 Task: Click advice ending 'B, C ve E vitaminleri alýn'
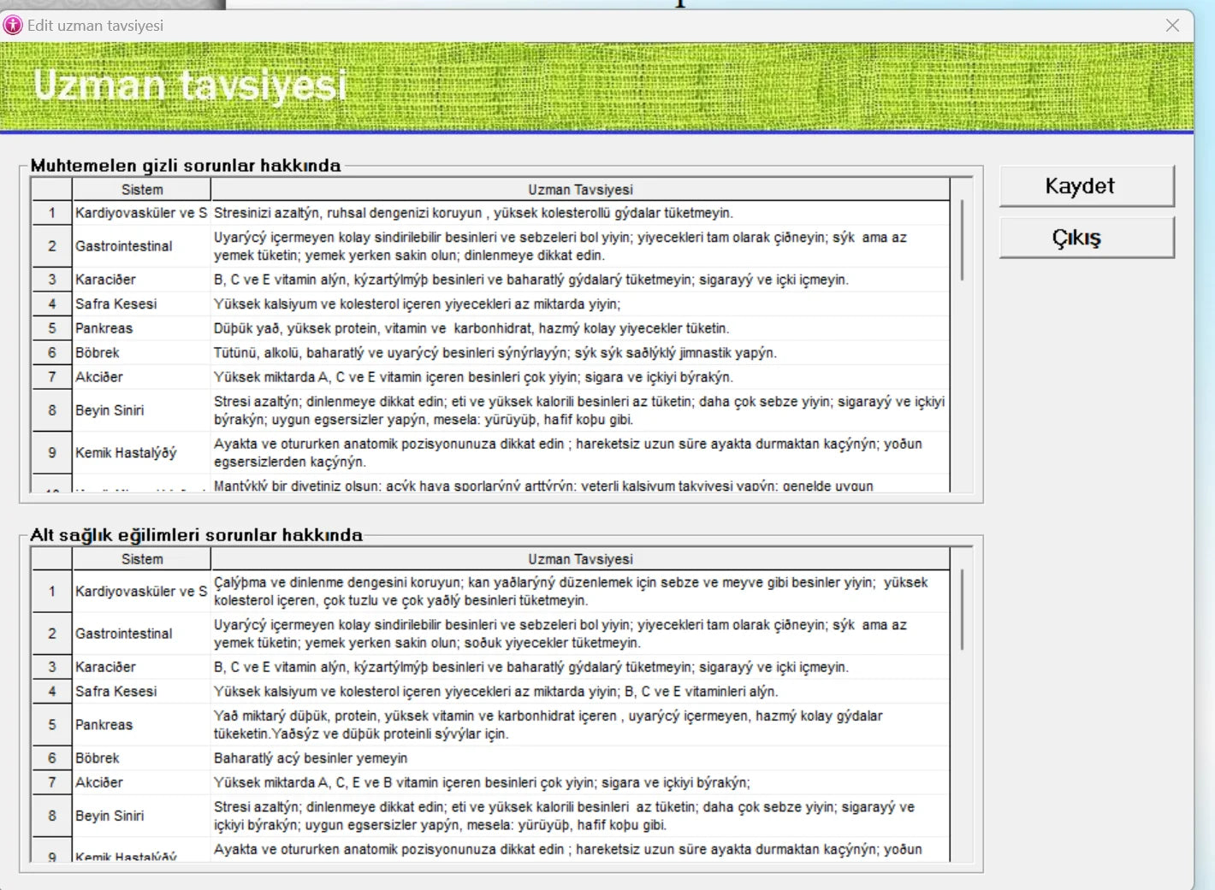(580, 691)
